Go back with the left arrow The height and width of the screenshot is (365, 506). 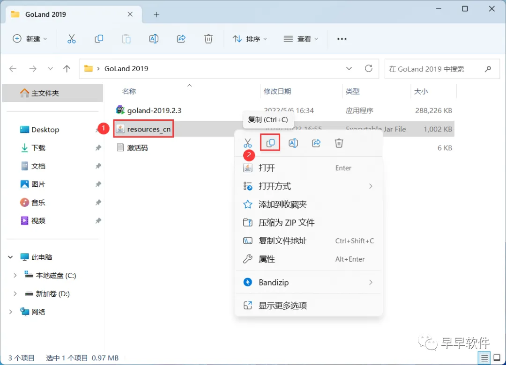[x=13, y=69]
